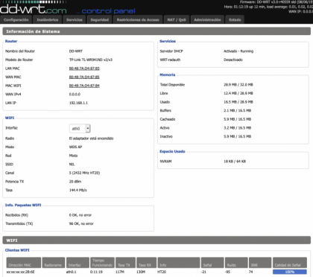The image size is (313, 277).
Task: Open the Estado tab
Action: [235, 20]
